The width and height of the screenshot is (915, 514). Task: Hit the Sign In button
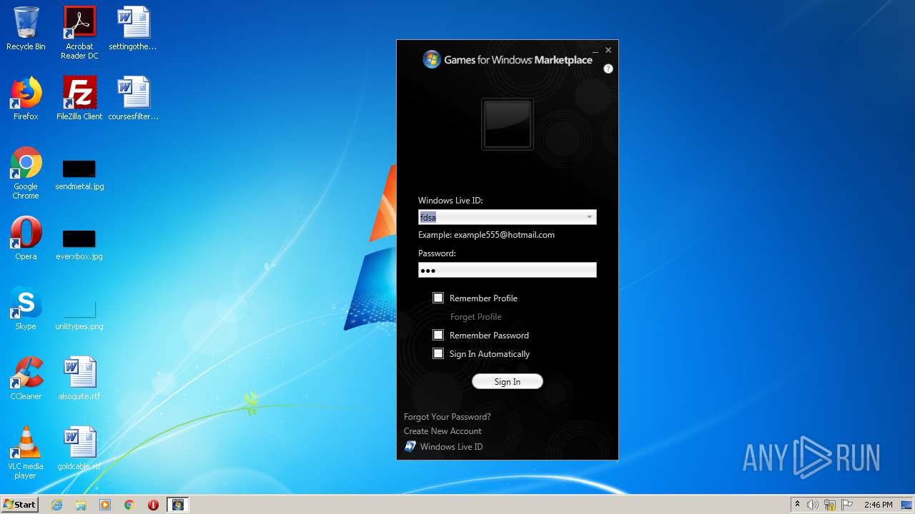click(508, 382)
